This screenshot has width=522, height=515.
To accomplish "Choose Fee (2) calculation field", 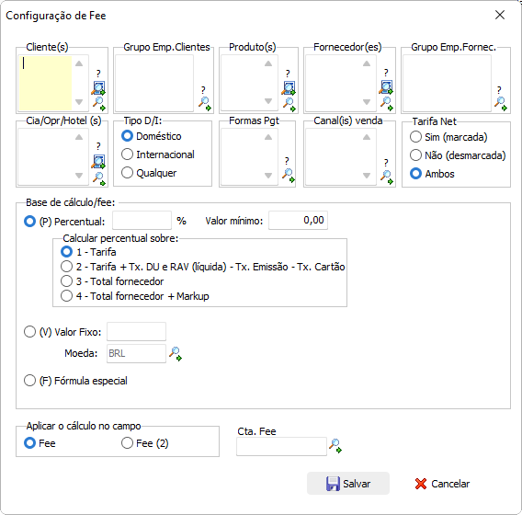I will (x=145, y=443).
